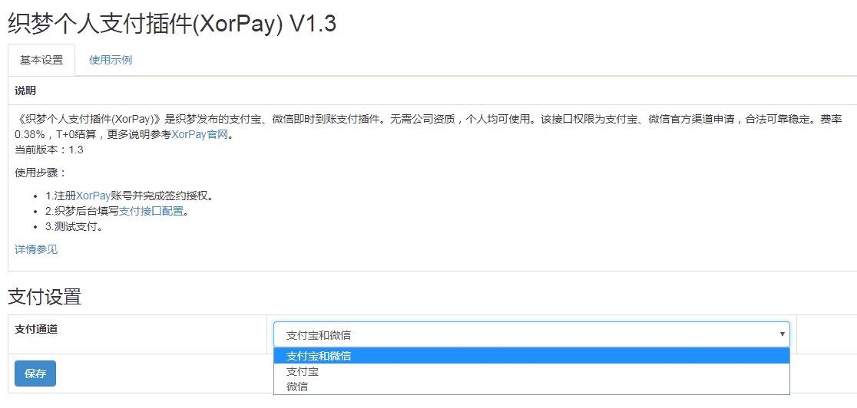The height and width of the screenshot is (408, 857).
Task: Click the 织梦个人支付插件(XorPay) V1.3 heading
Action: coord(172,24)
